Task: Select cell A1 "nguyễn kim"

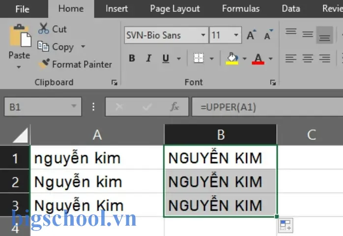Action: (97, 157)
